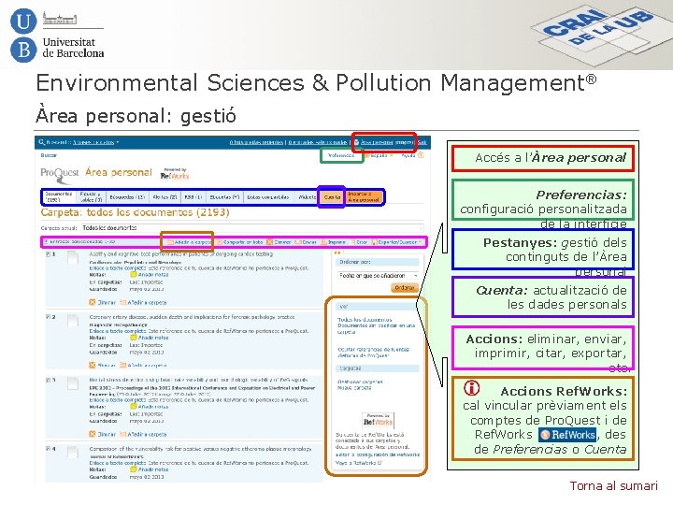This screenshot has width=673, height=505.
Task: Switch to the RSS tab
Action: click(x=193, y=197)
